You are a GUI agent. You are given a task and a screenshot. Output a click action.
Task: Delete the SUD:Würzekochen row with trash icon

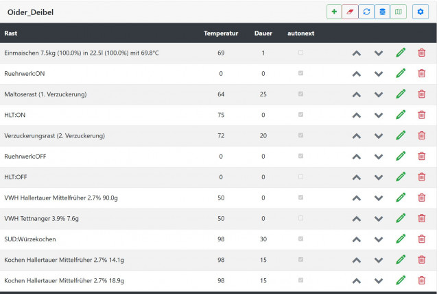(x=421, y=239)
